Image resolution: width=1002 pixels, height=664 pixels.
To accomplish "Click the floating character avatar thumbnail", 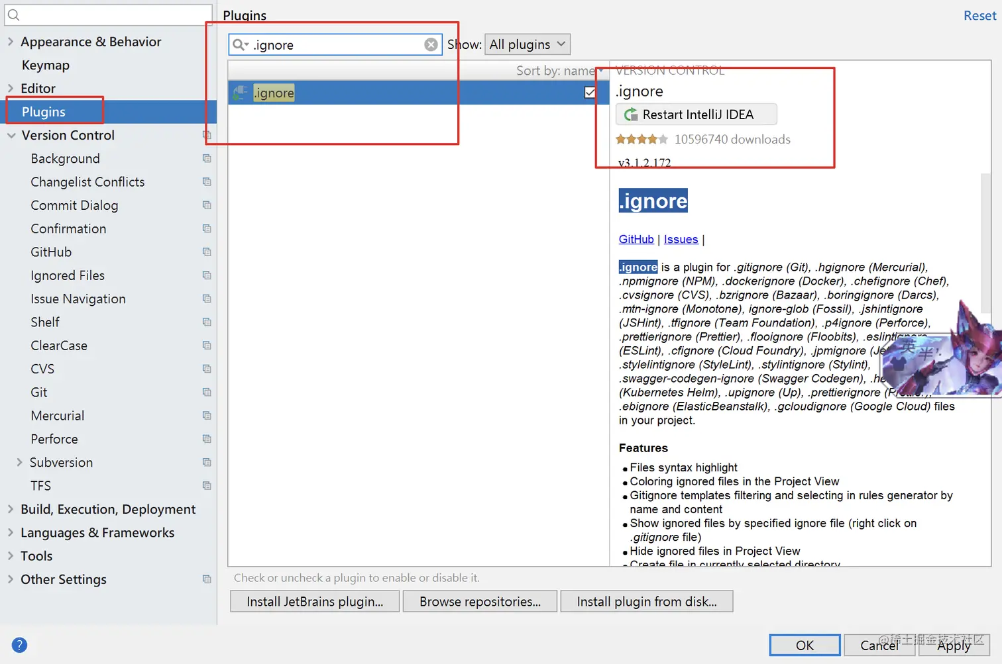I will pos(942,351).
